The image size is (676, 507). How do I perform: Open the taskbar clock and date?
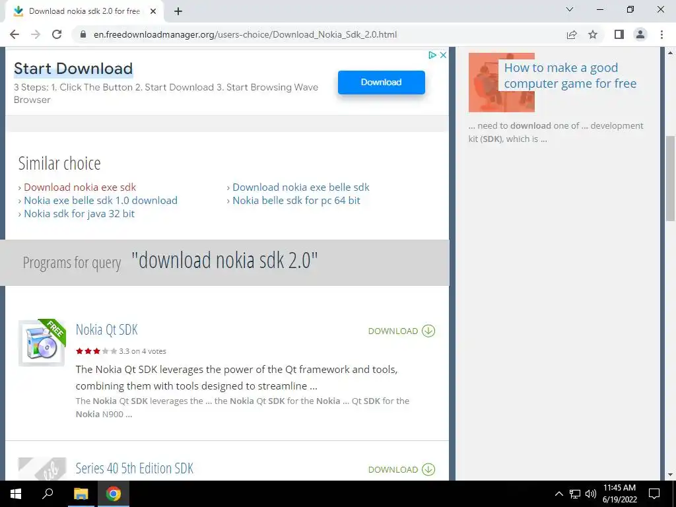coord(619,494)
